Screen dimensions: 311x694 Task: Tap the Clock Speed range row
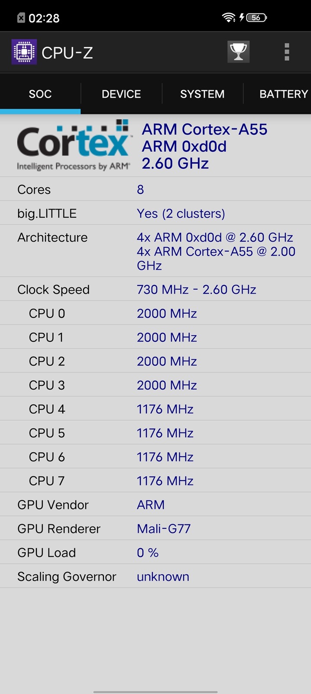(155, 289)
